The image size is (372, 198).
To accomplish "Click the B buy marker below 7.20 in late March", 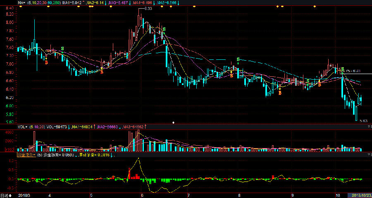I will pyautogui.click(x=46, y=63).
